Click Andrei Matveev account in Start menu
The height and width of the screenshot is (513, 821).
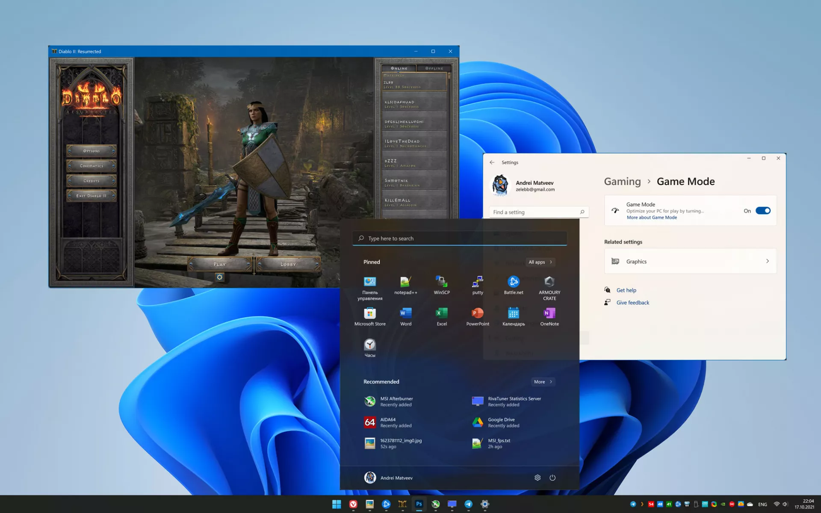click(388, 478)
